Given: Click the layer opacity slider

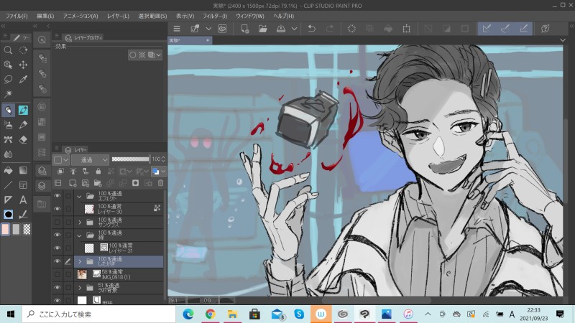Looking at the screenshot, I should click(130, 159).
